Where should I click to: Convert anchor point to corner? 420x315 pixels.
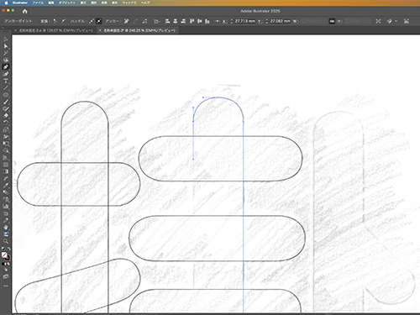click(55, 21)
